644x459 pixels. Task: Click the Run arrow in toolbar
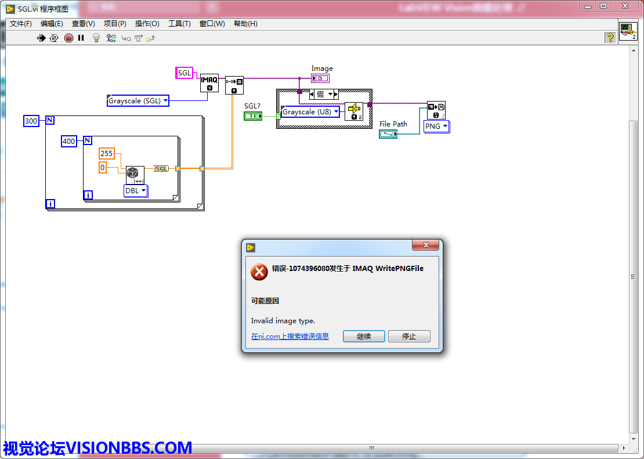(x=41, y=38)
